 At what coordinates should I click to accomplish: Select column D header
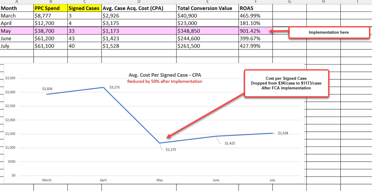coord(139,2)
